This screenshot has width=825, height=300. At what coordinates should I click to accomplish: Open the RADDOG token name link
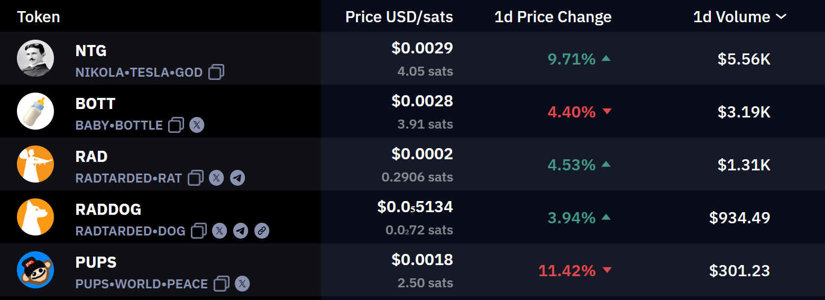pos(108,210)
